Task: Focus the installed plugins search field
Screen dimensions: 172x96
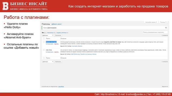Action: click(155, 32)
